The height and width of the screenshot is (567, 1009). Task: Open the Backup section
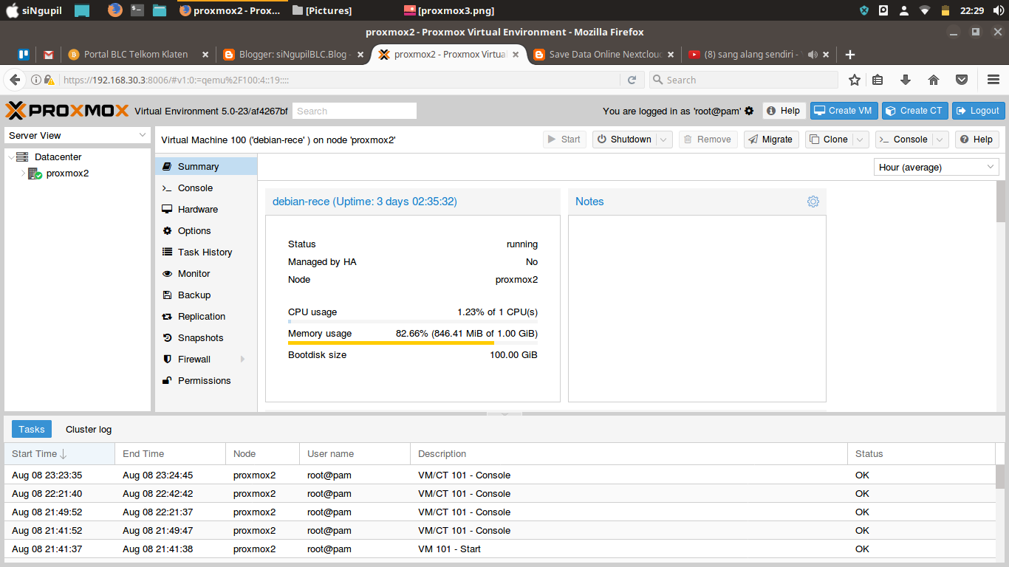point(206,295)
